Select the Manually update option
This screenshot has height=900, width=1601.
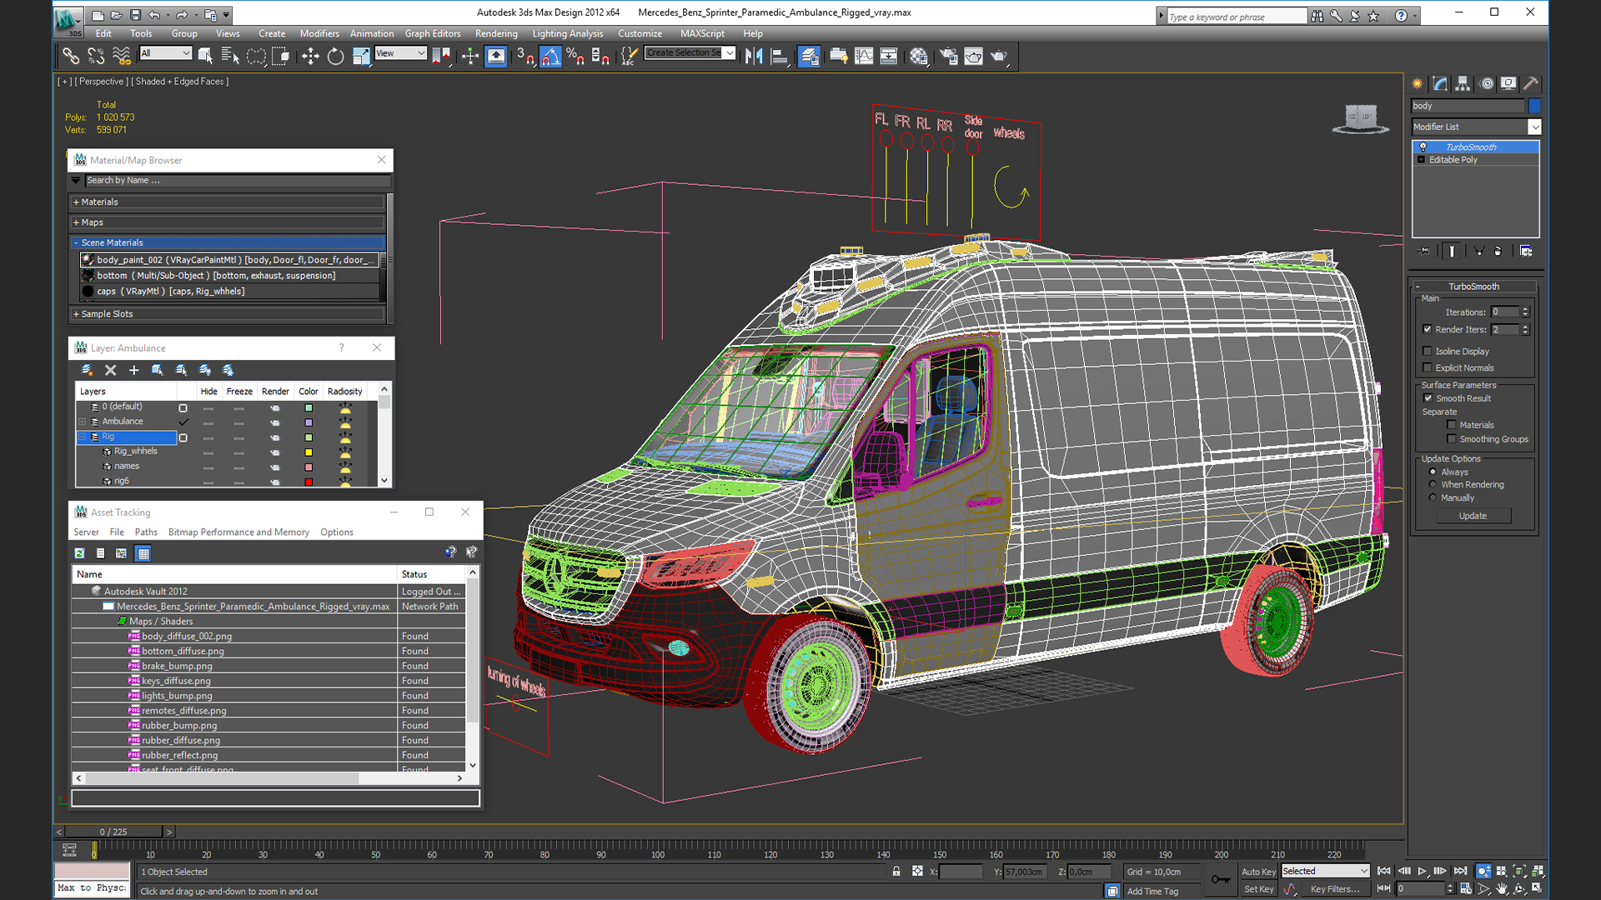[1433, 497]
